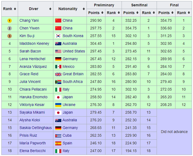The width and height of the screenshot is (193, 156).
Task: Click the South Korea flag icon
Action: click(x=58, y=36)
